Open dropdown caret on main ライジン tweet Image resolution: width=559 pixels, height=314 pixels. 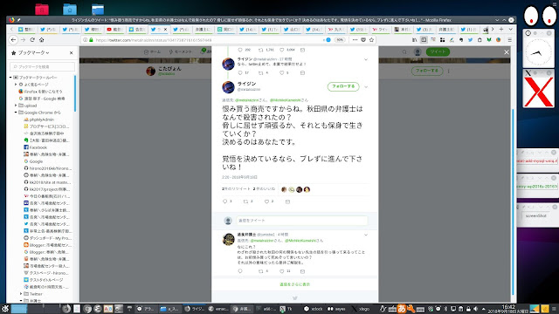pos(366,86)
